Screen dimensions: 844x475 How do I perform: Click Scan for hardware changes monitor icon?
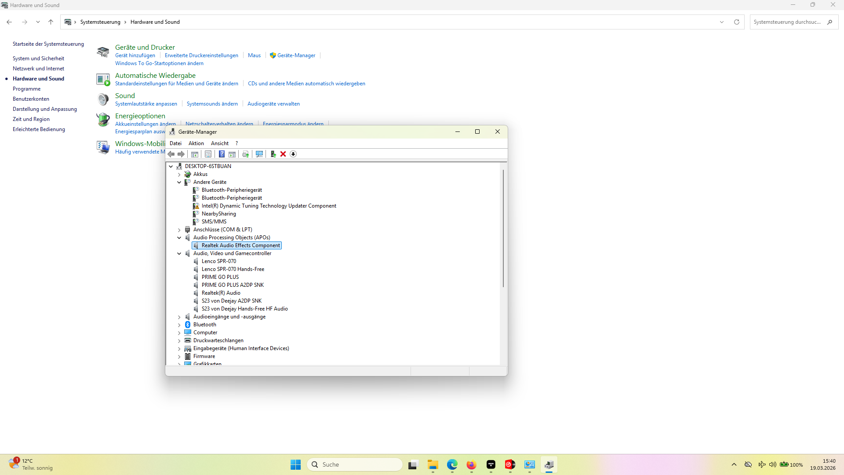[x=259, y=154]
